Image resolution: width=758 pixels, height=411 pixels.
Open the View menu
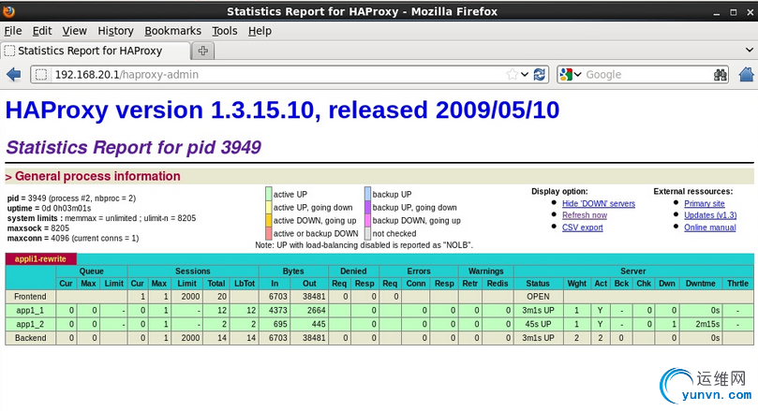click(74, 31)
